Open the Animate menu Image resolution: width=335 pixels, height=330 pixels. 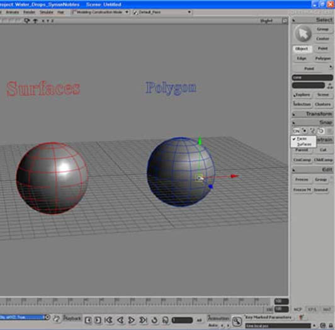click(12, 12)
